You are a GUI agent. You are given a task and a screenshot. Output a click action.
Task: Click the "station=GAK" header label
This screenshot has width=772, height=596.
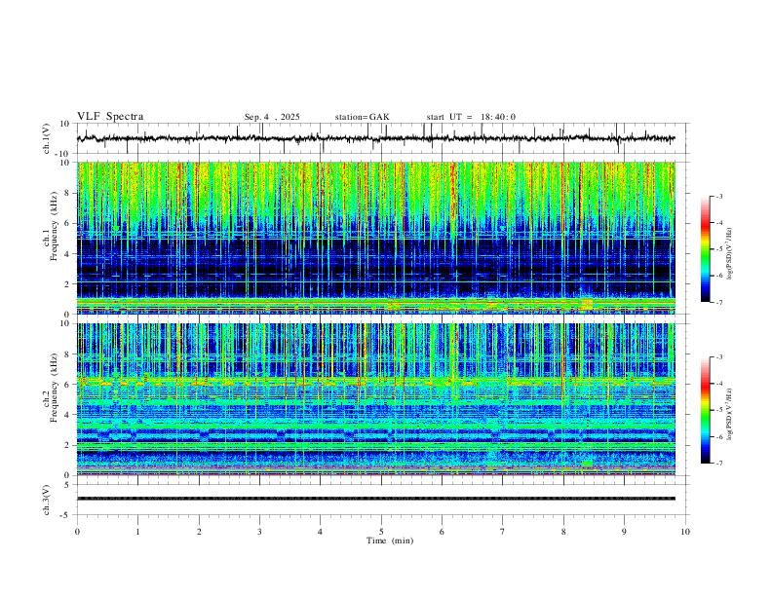coord(362,117)
